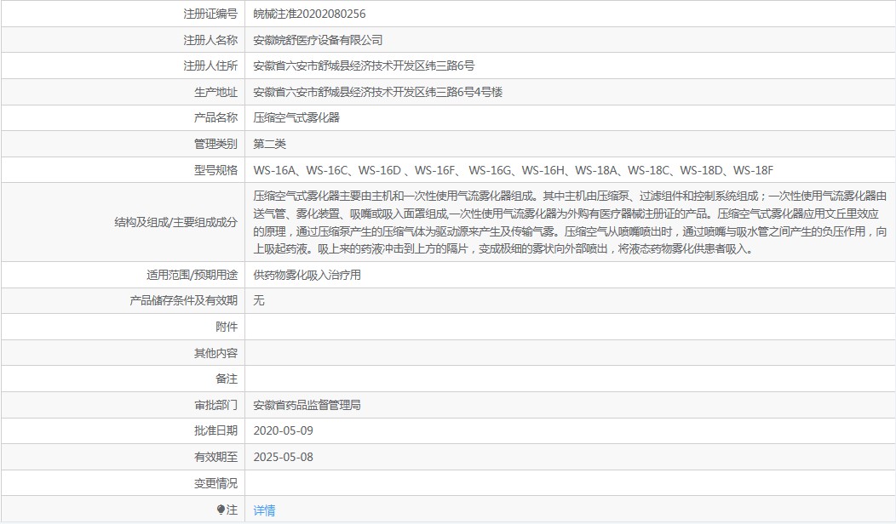Click the 审批部门 label
Image resolution: width=896 pixels, height=524 pixels.
[215, 405]
